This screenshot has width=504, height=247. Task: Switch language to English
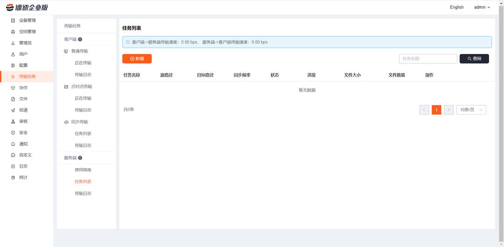point(456,7)
